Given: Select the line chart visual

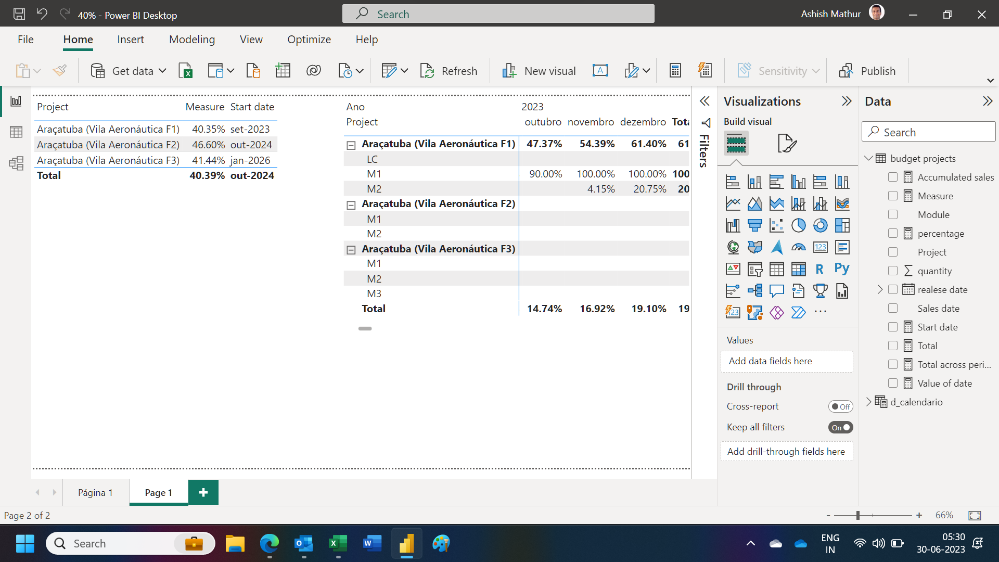Looking at the screenshot, I should [733, 203].
